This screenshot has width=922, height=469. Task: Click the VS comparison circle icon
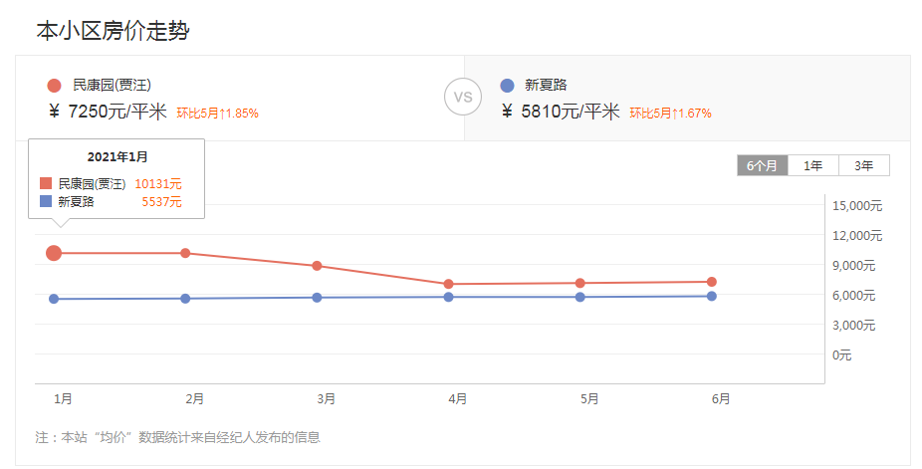click(462, 97)
